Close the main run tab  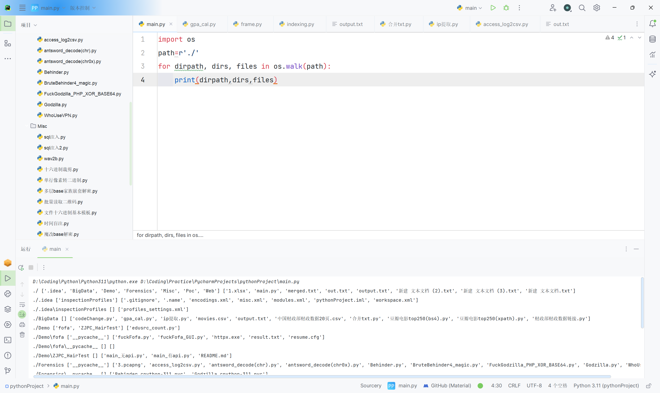click(67, 249)
